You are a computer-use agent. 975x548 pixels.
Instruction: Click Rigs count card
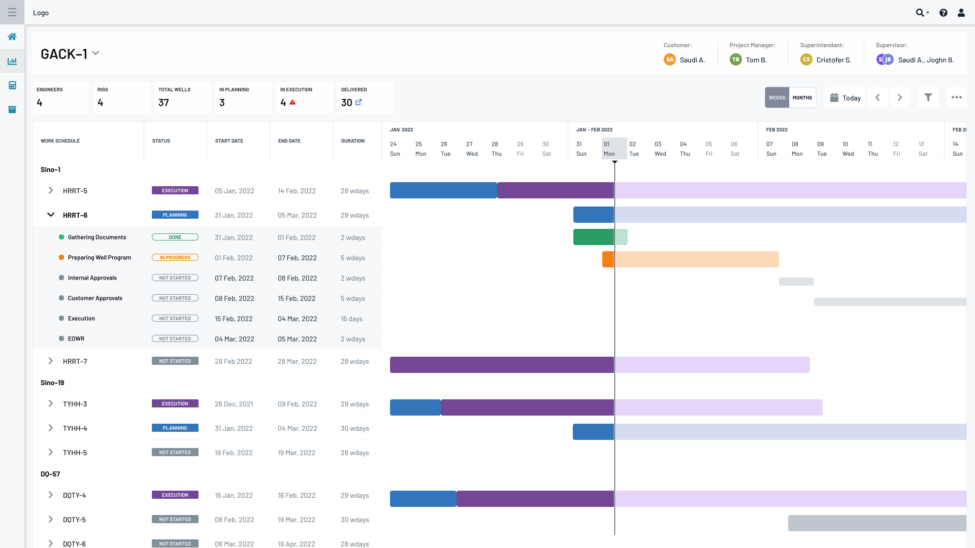click(122, 97)
